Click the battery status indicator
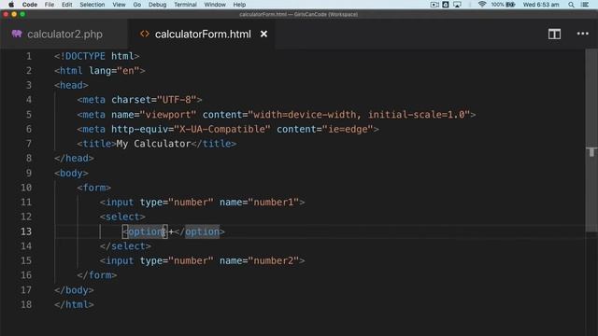This screenshot has width=598, height=336. click(503, 5)
